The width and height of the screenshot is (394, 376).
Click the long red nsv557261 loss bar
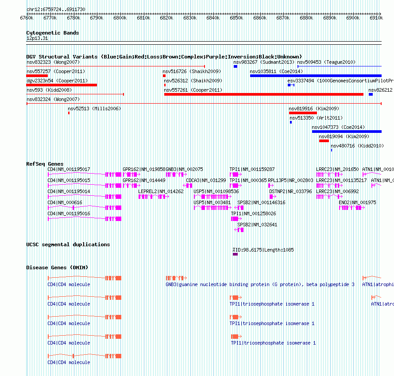263,94
